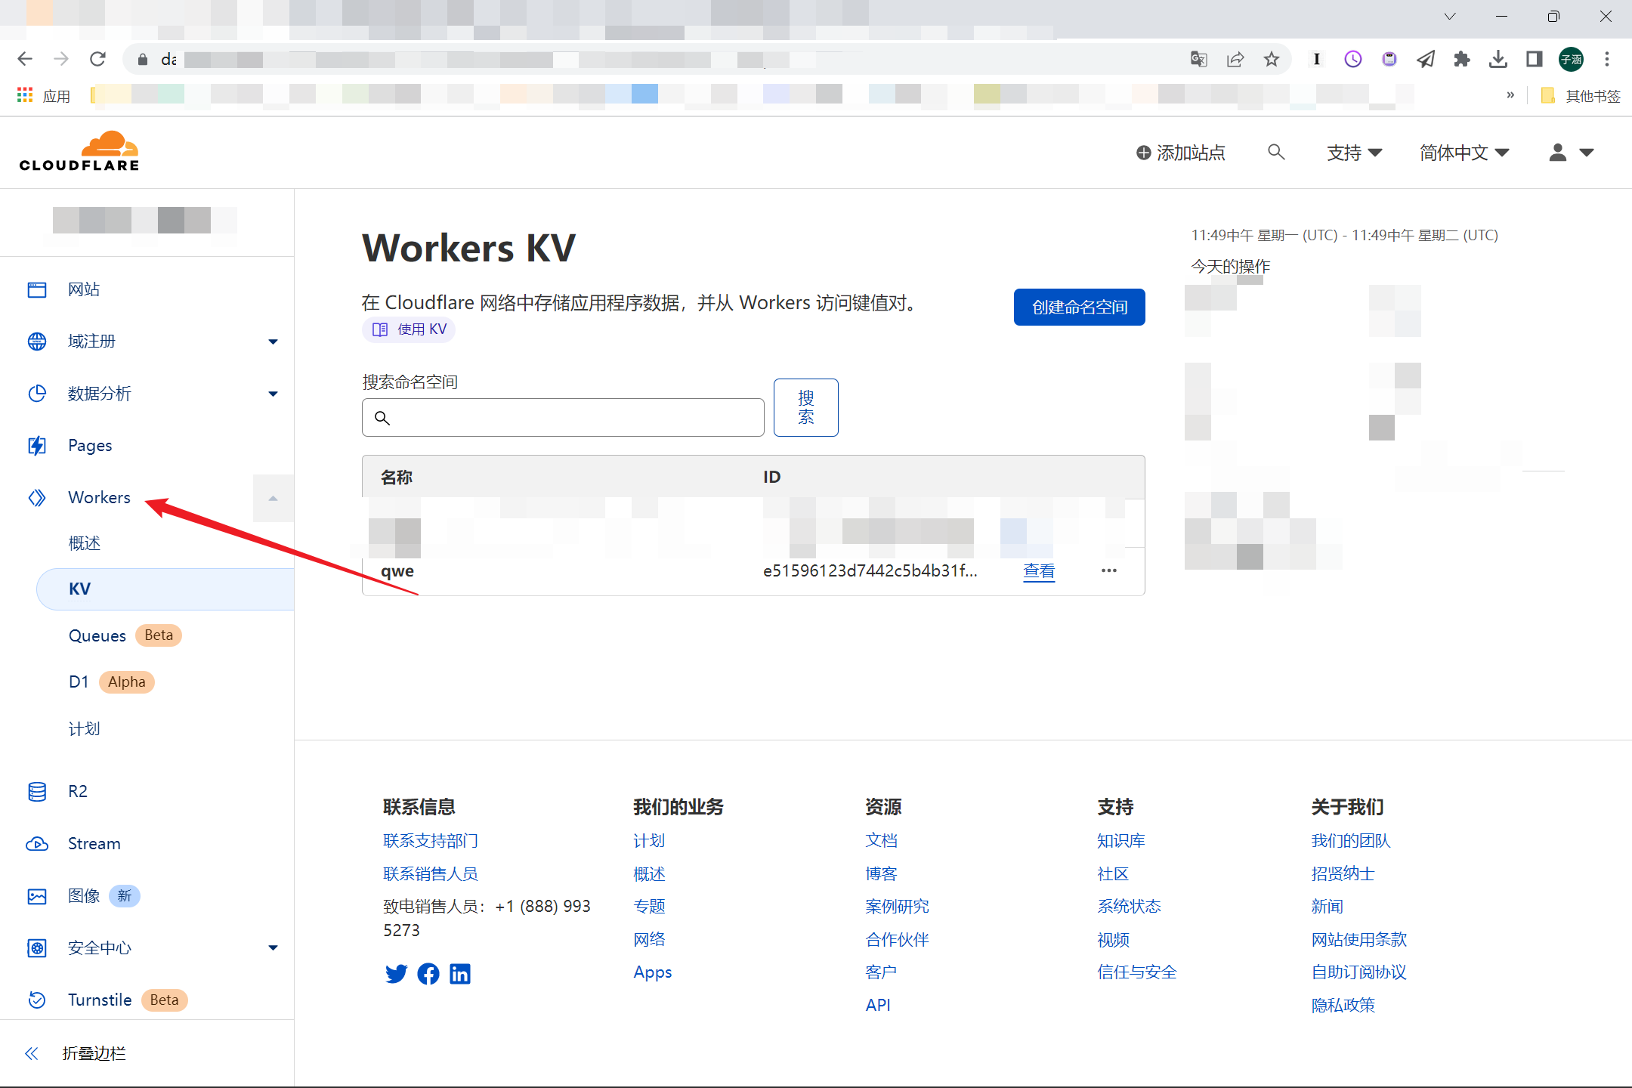Focus the 搜索命名空间 input field
The height and width of the screenshot is (1088, 1632).
pyautogui.click(x=563, y=418)
